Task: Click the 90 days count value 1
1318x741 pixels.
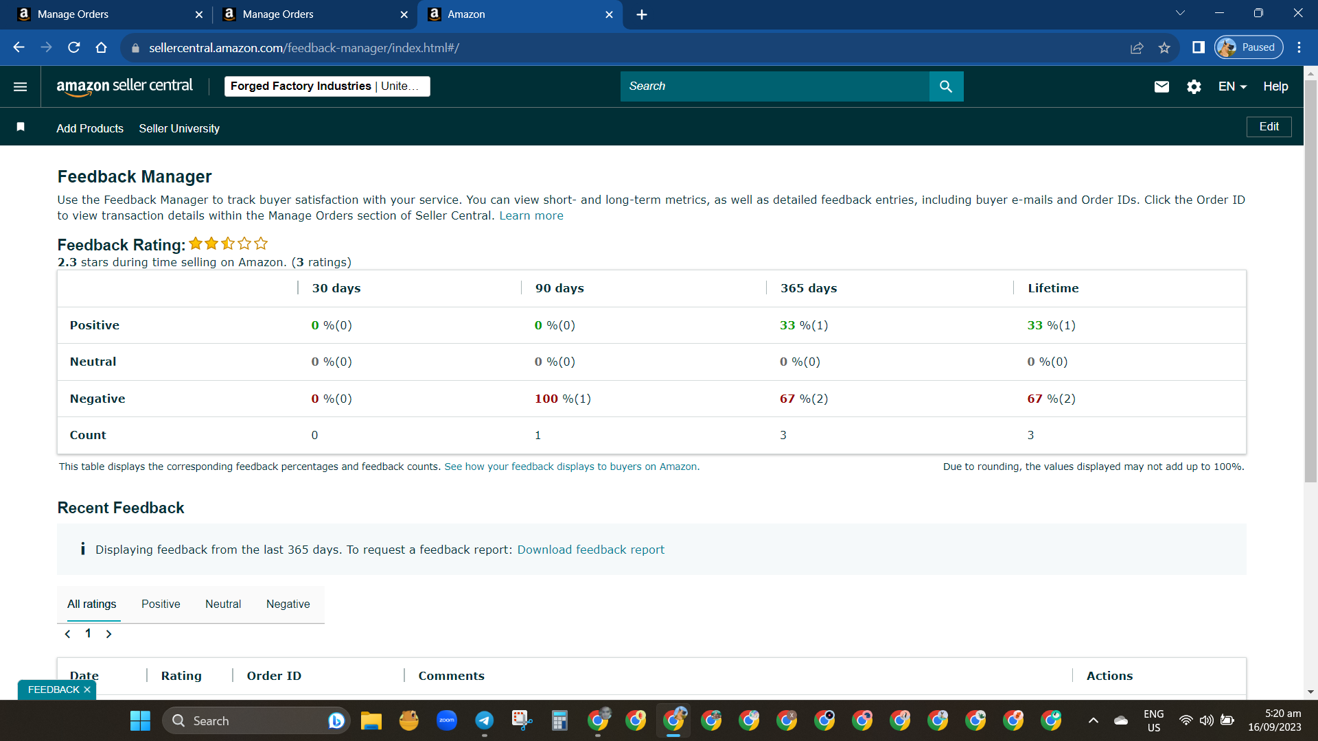Action: tap(537, 435)
